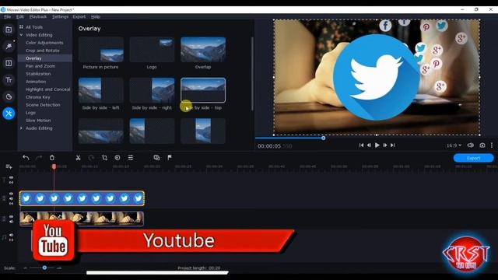This screenshot has height=280, width=498.
Task: Hide the Twitter overlay track eye
Action: click(x=11, y=194)
